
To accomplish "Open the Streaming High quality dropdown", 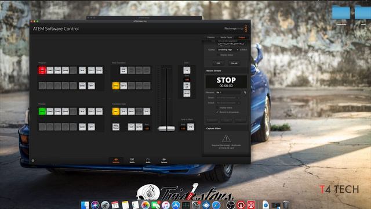I will (x=228, y=50).
